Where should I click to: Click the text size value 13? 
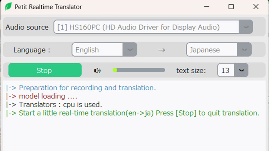[x=226, y=70]
